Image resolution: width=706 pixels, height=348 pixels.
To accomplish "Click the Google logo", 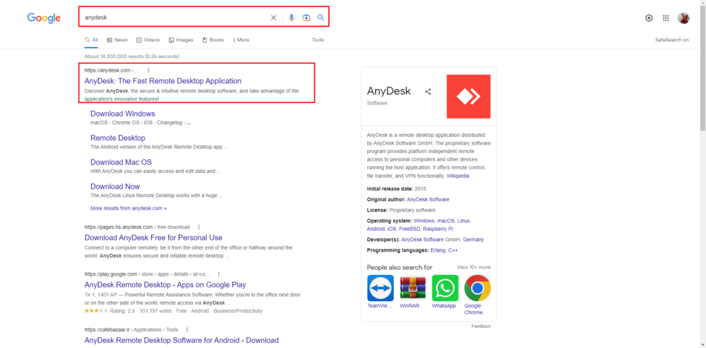I will click(43, 18).
